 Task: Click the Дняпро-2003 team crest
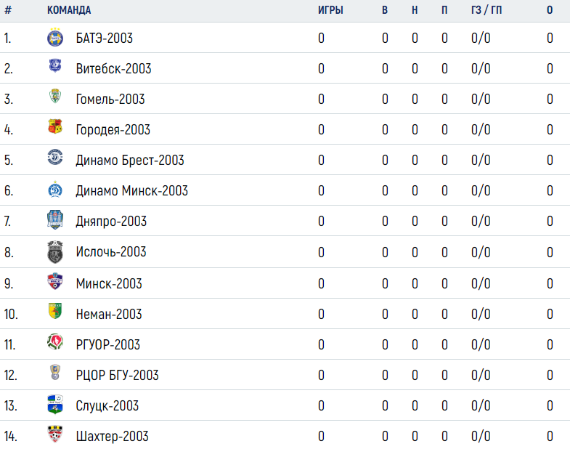55,219
